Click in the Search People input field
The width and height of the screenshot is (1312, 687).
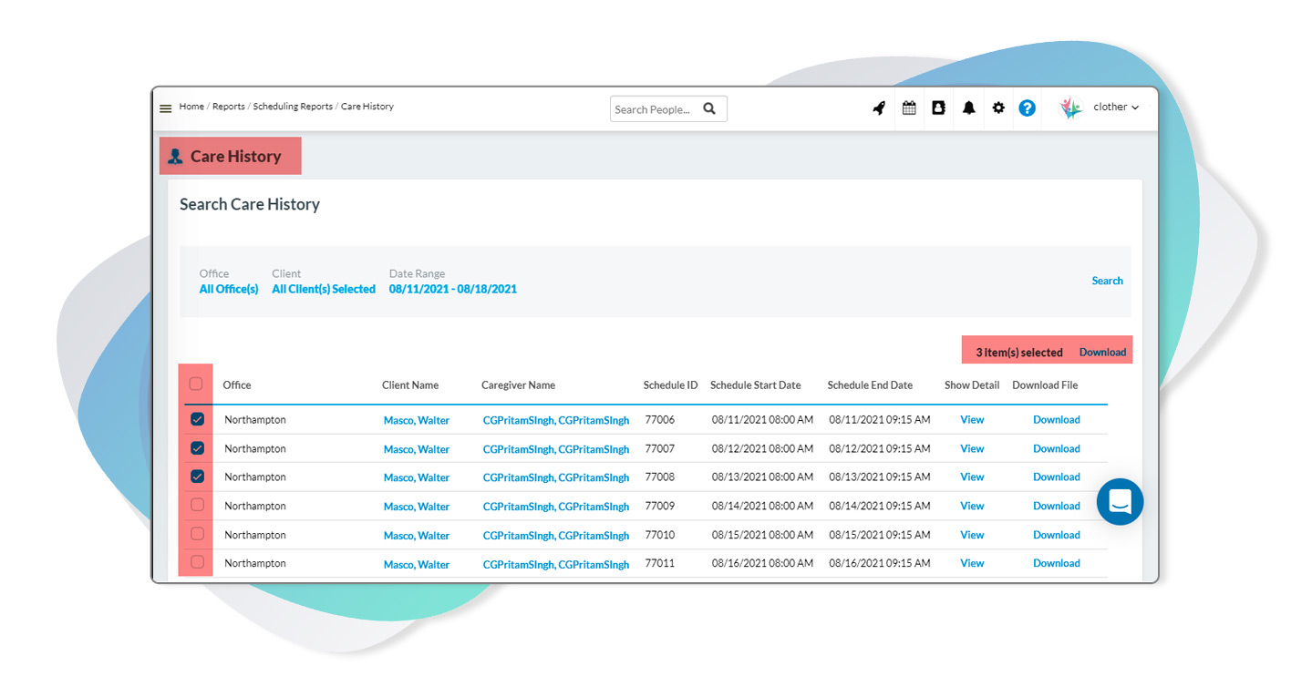tap(653, 109)
